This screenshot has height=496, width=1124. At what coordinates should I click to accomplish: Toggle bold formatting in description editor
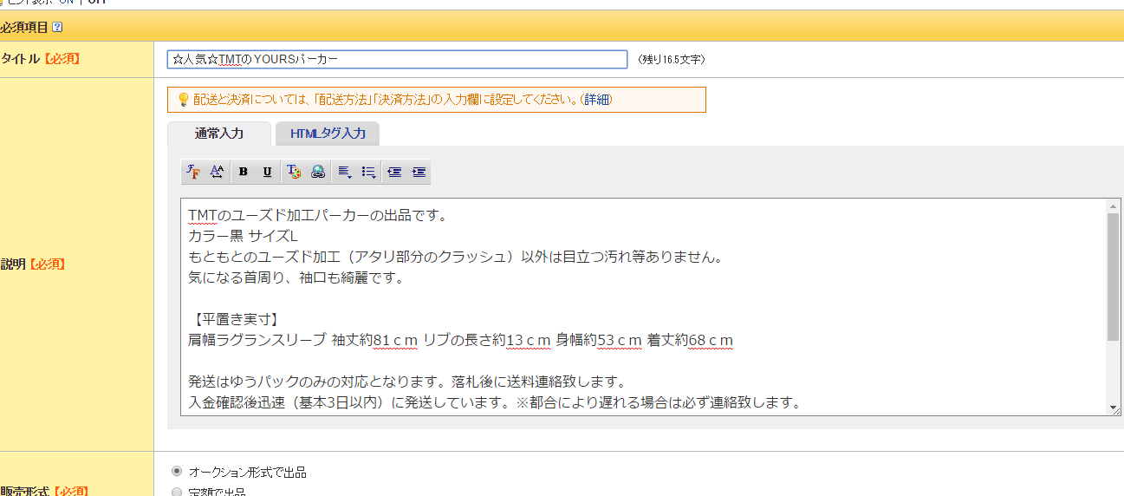(244, 172)
